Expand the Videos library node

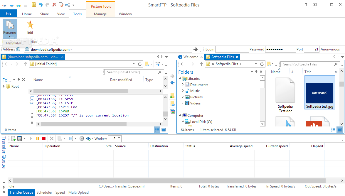tap(183, 103)
